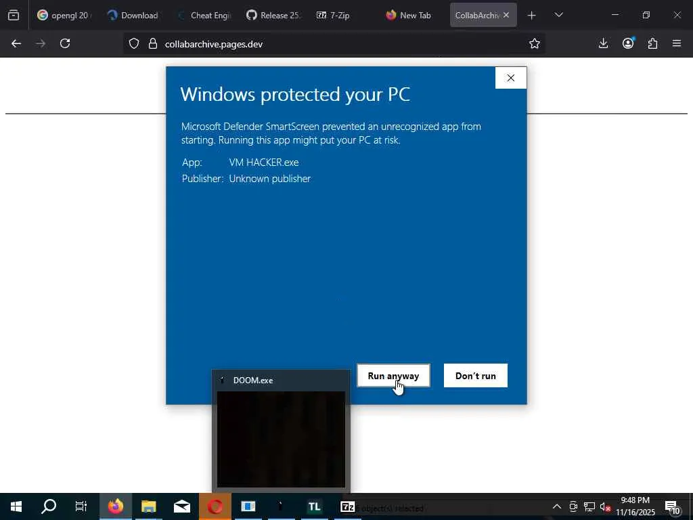Click the VM HACKER.exe app name
The image size is (693, 520).
264,162
